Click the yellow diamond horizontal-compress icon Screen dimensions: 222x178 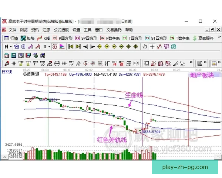coord(121,47)
